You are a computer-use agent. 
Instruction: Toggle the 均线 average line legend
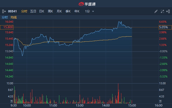14,17
